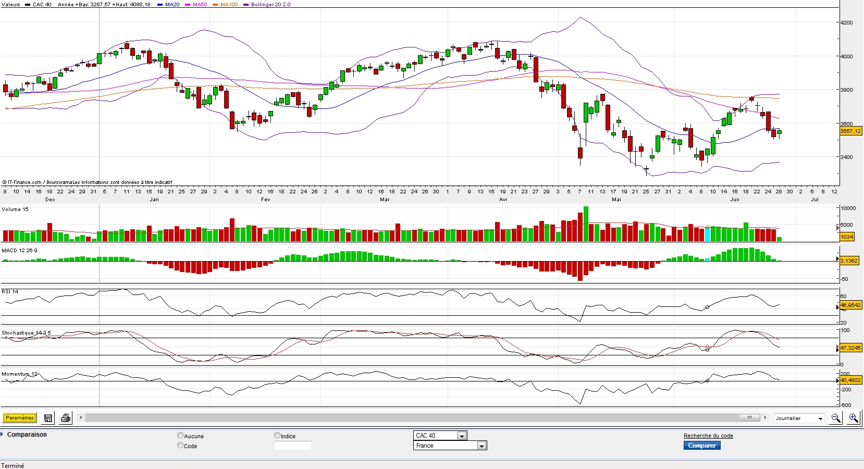Image resolution: width=864 pixels, height=469 pixels.
Task: Click the volume value tag 1034
Action: coord(847,237)
